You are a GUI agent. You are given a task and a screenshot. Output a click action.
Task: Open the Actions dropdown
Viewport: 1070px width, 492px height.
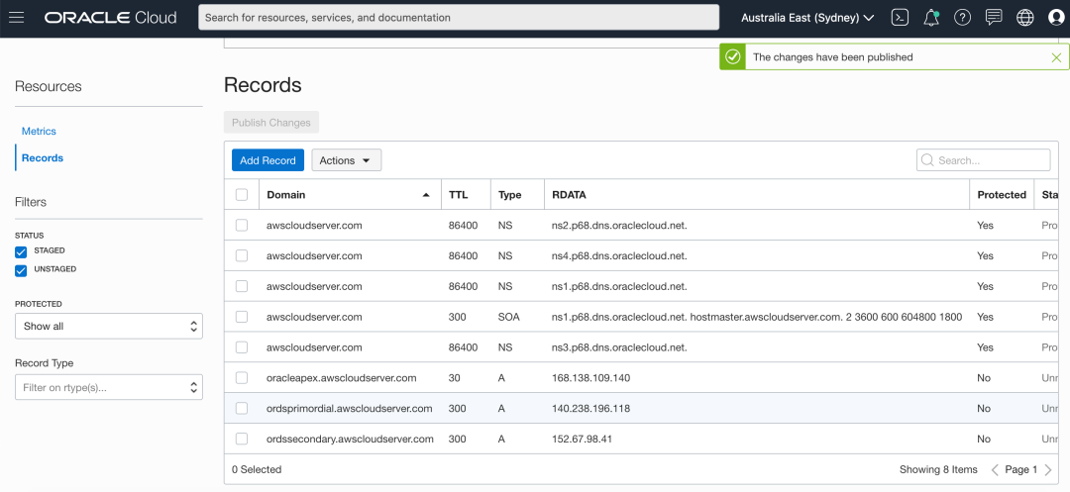coord(346,160)
